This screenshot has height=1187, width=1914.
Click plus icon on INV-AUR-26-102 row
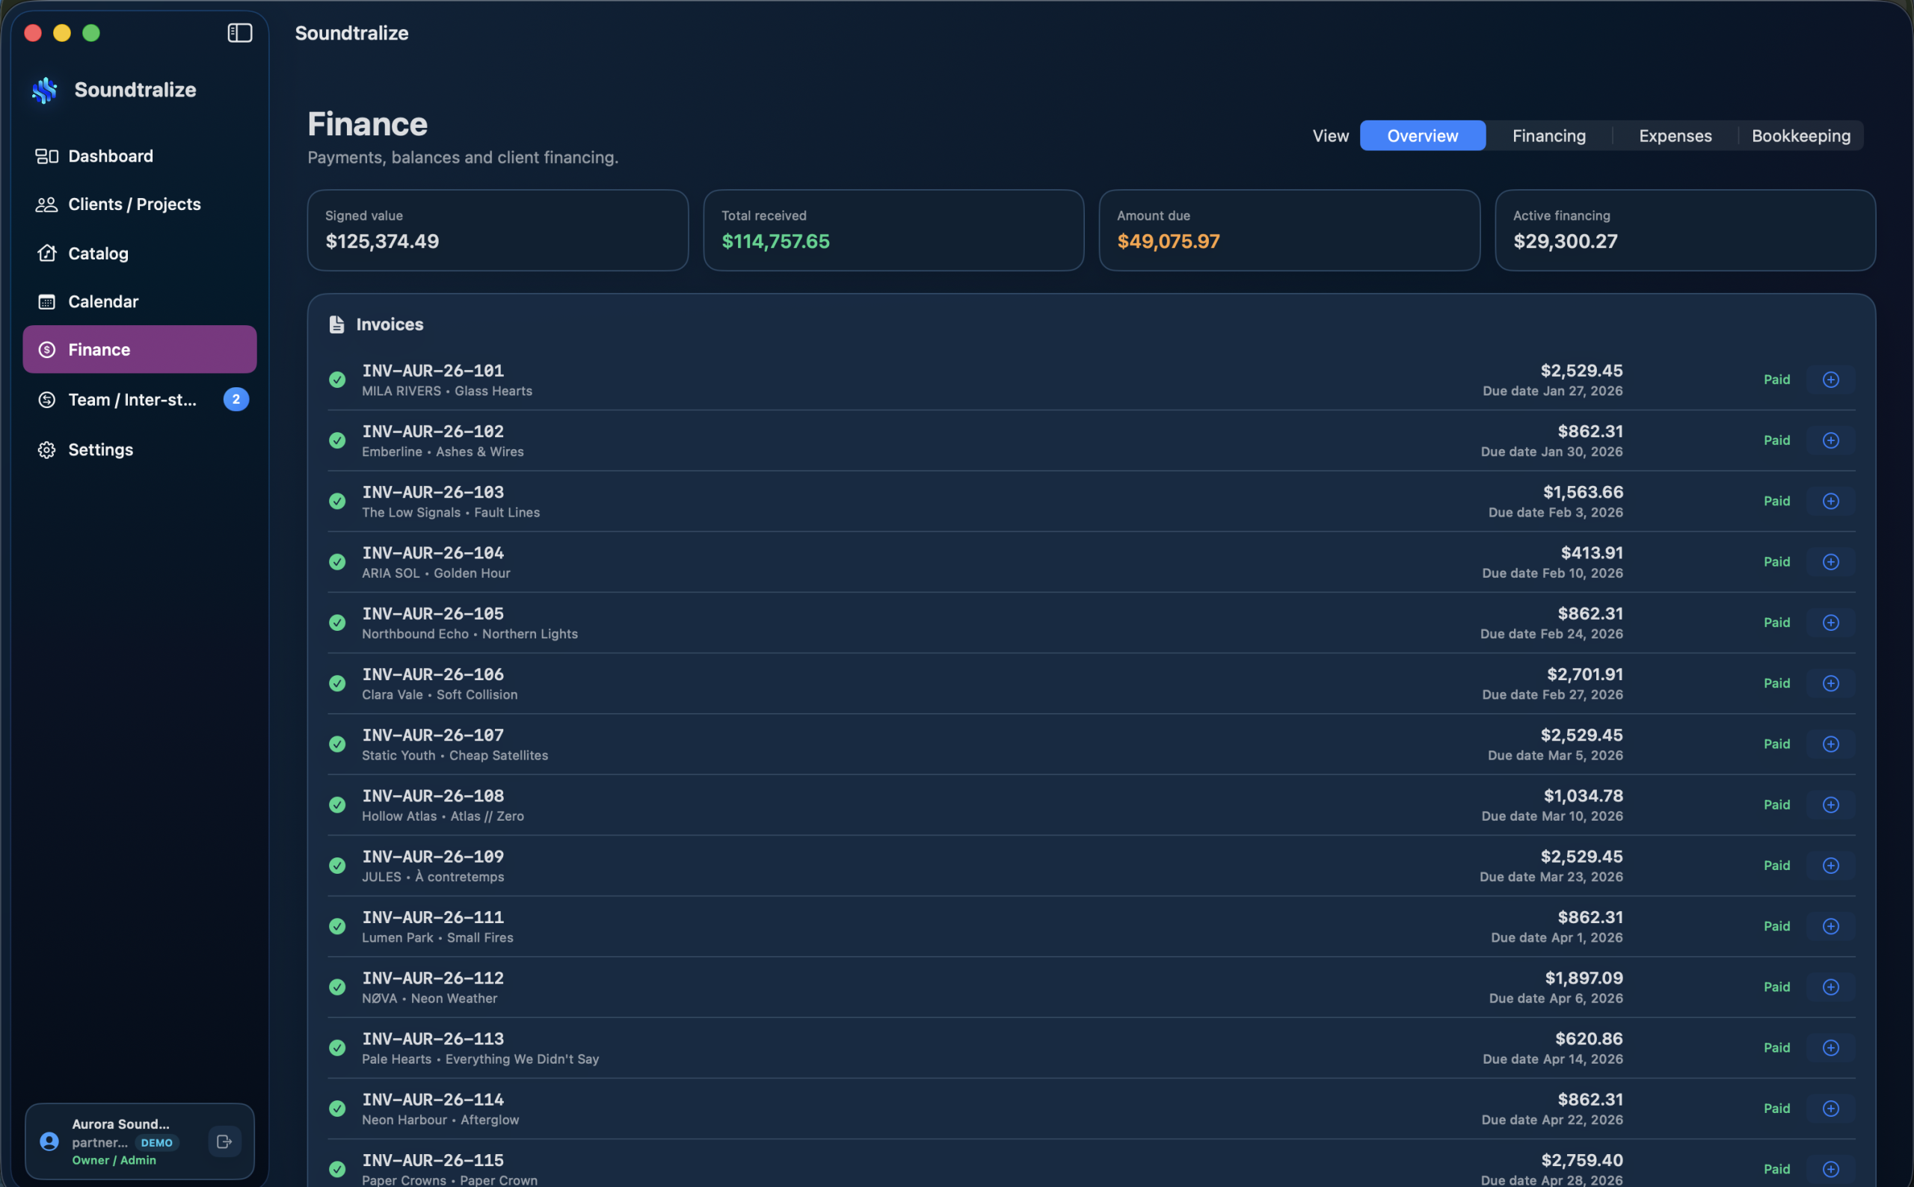point(1831,440)
